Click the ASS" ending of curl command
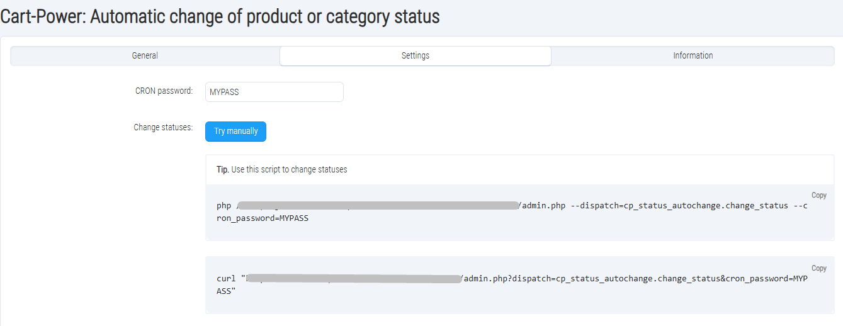Screen dimensions: 843x326 click(x=225, y=292)
